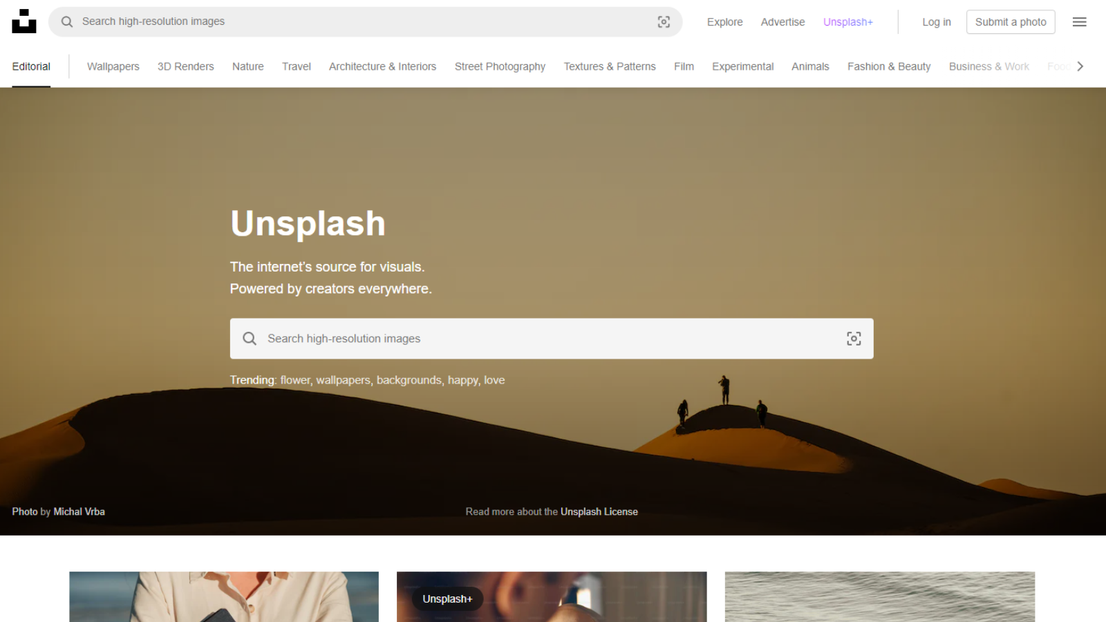This screenshot has width=1106, height=622.
Task: Open the photo of person in cream shirt
Action: [x=224, y=596]
